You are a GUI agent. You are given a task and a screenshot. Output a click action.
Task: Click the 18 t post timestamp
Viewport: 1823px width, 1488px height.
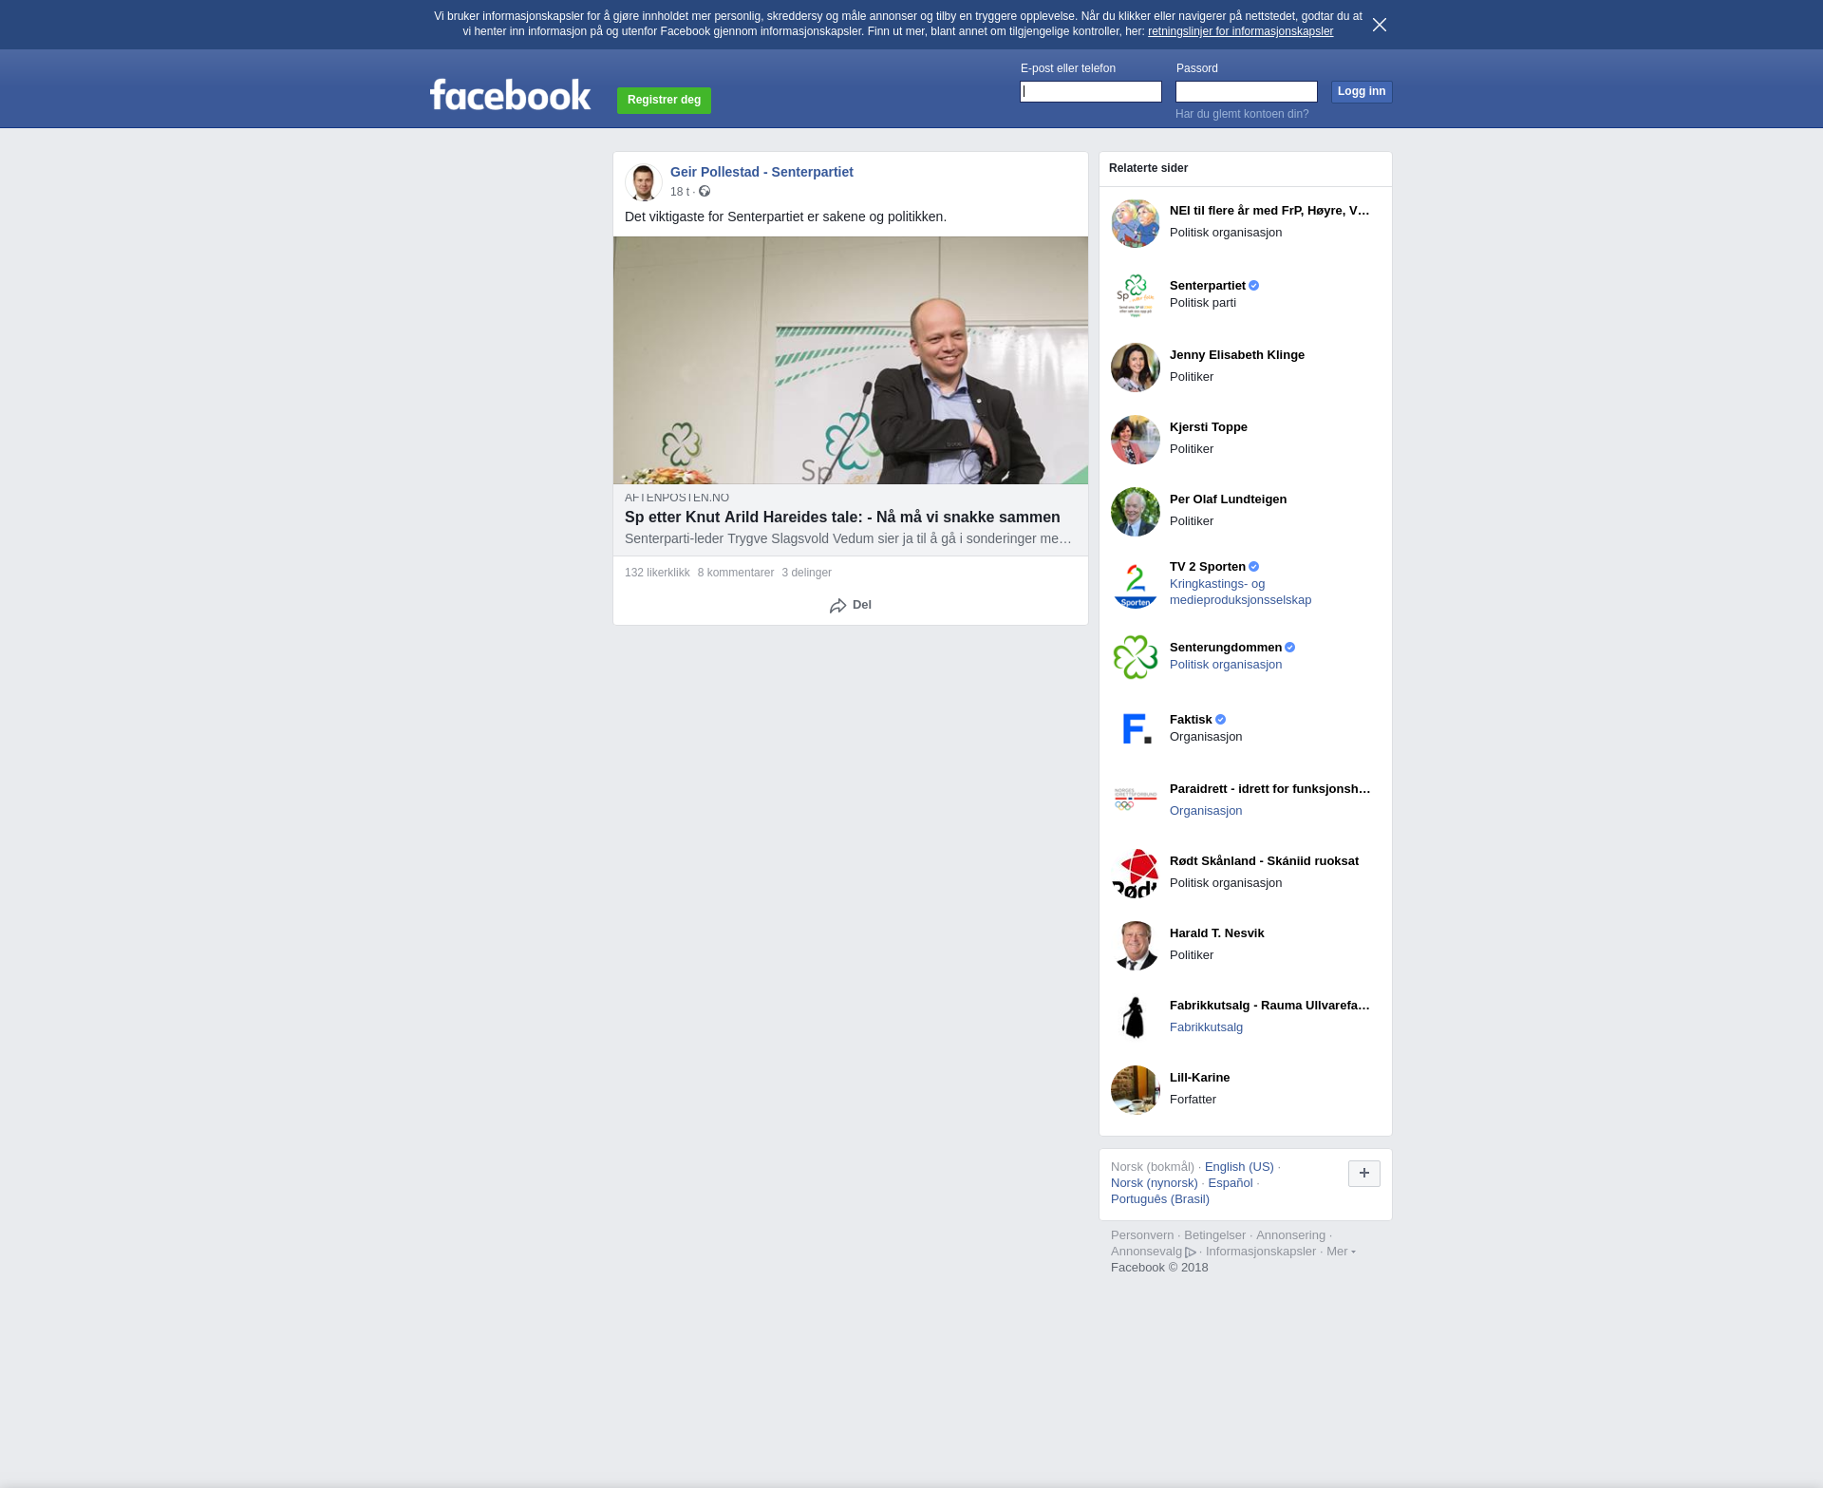coord(680,192)
